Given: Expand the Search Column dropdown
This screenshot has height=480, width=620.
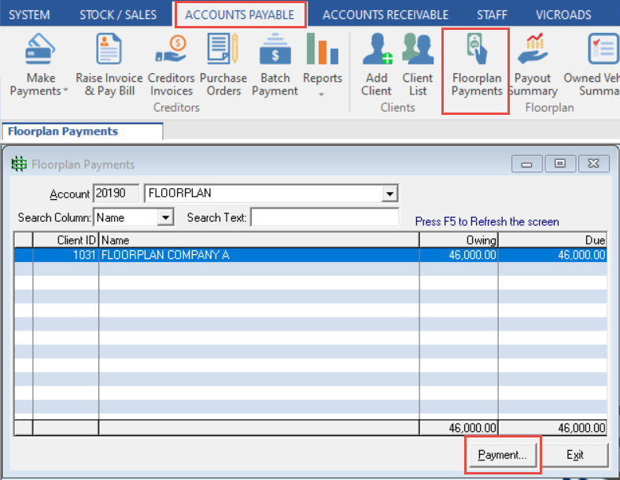Looking at the screenshot, I should click(164, 218).
